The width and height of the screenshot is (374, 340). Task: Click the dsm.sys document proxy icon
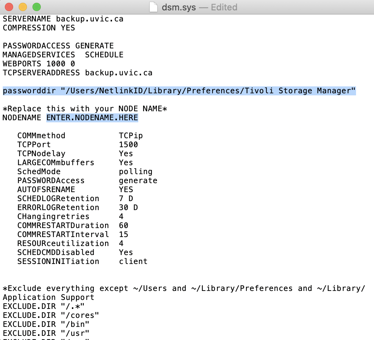(153, 7)
